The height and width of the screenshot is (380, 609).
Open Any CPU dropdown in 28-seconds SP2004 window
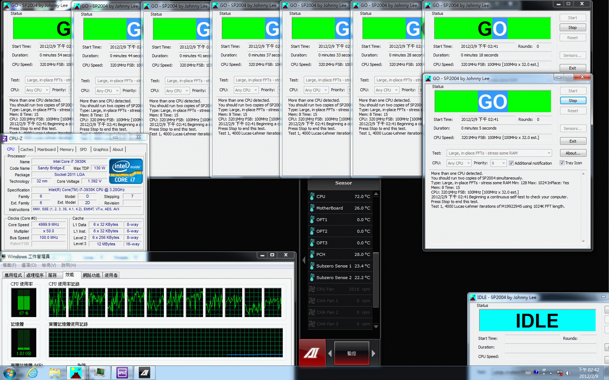[386, 90]
